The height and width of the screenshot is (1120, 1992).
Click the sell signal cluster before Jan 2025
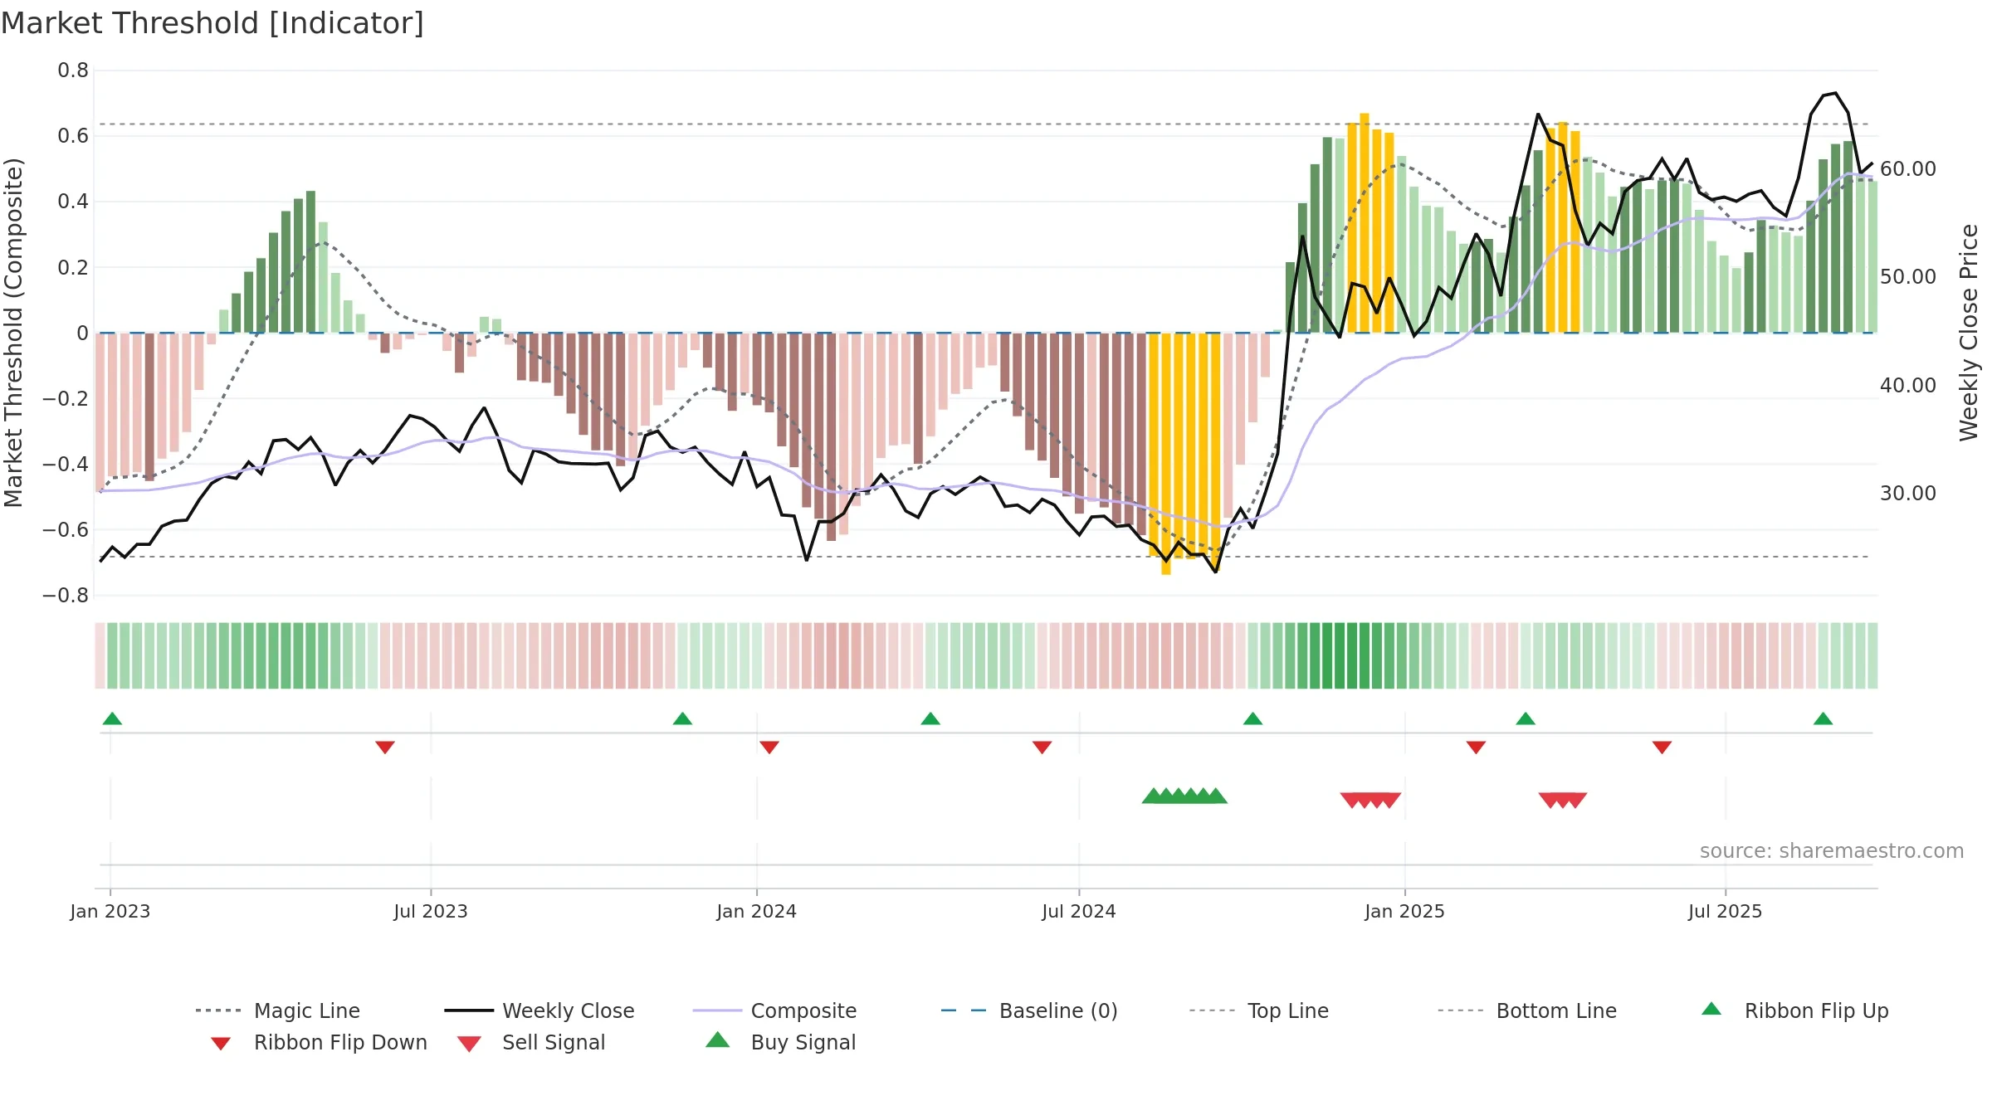(x=1370, y=801)
